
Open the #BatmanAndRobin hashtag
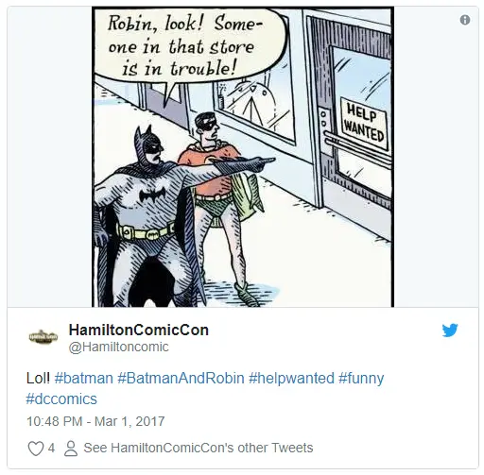[181, 378]
